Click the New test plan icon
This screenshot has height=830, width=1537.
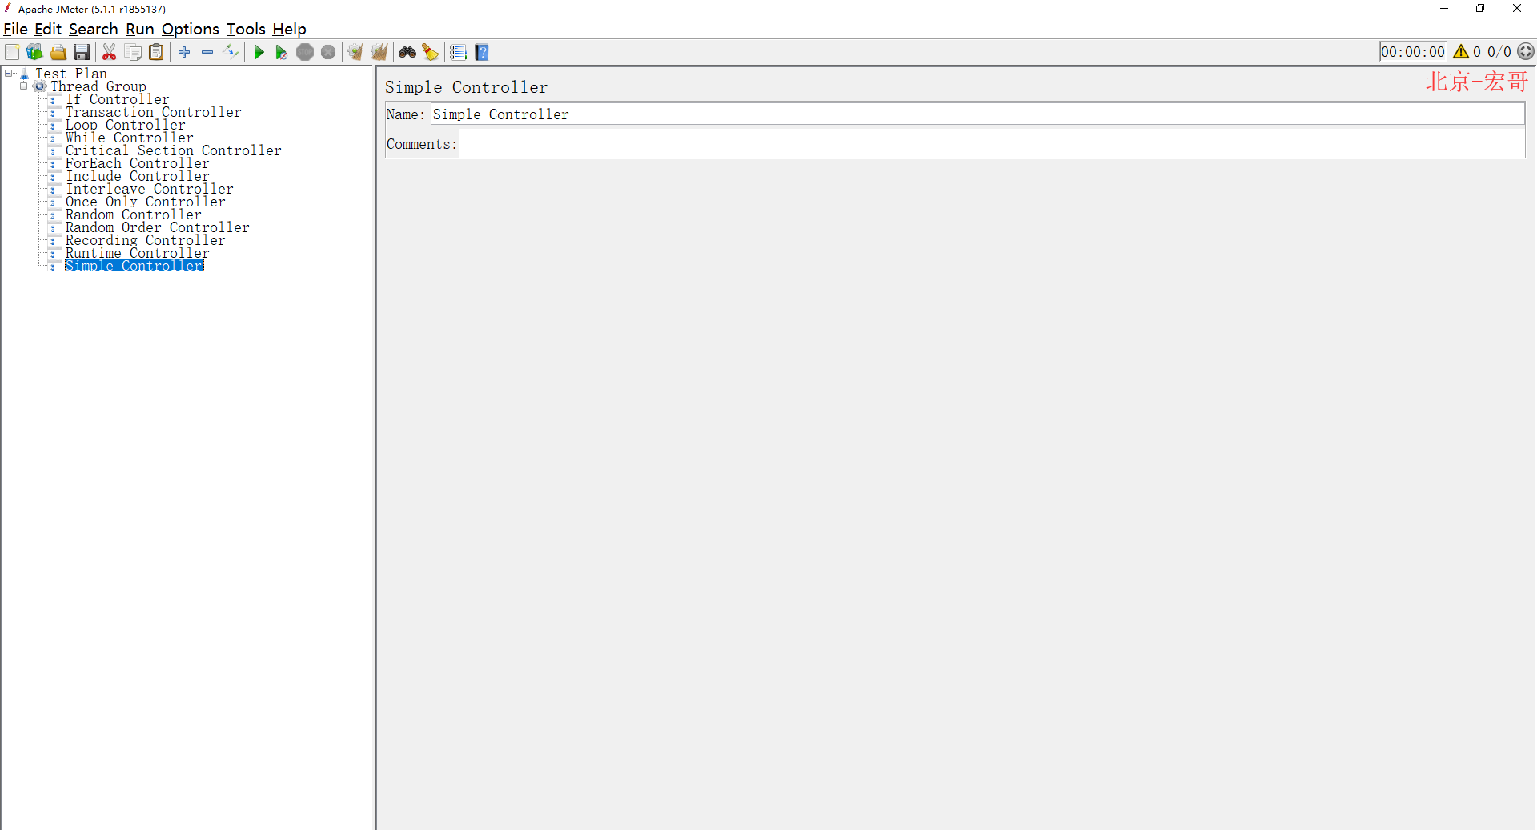[x=12, y=52]
